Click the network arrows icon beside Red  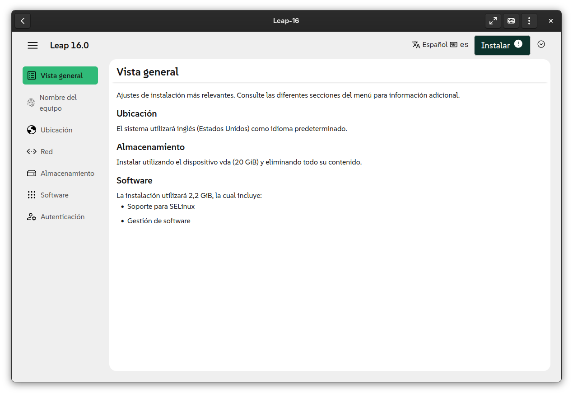(31, 151)
